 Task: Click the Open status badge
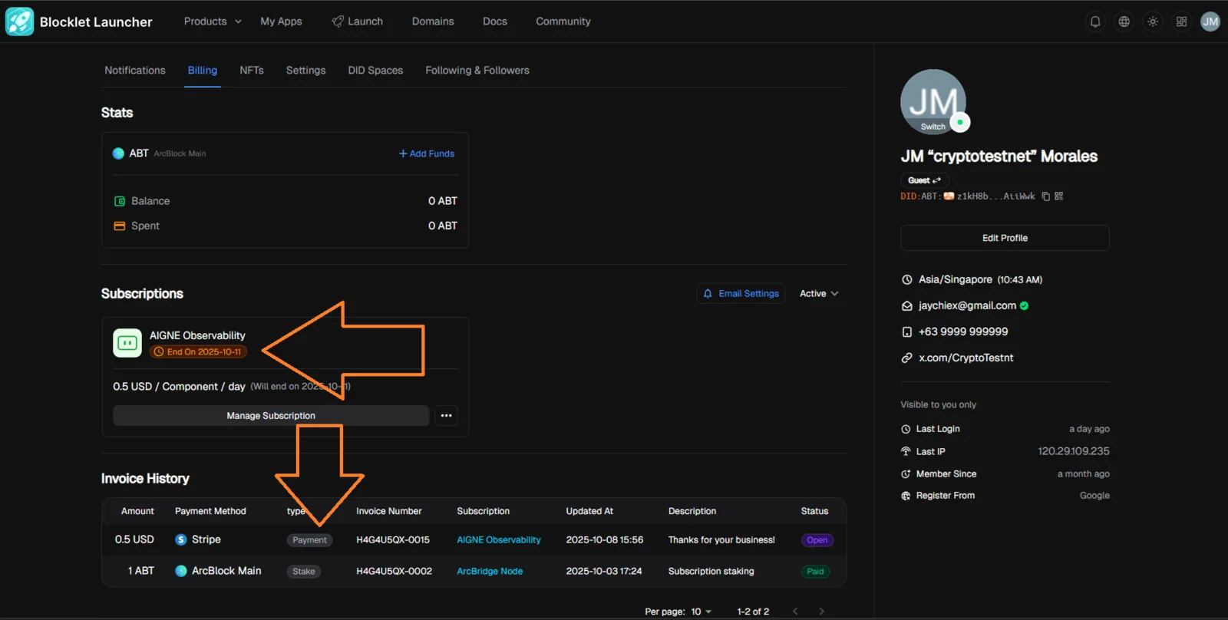(817, 540)
